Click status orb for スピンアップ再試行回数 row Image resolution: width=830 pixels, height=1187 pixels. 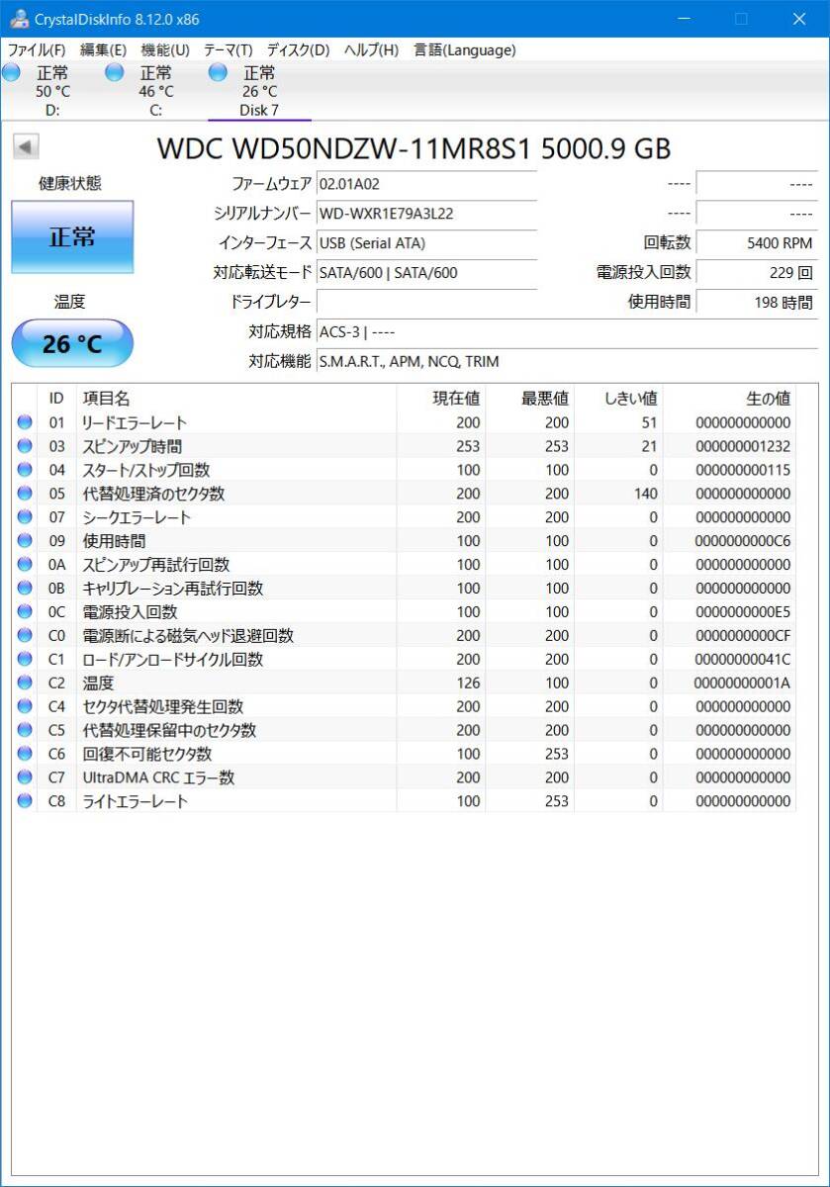click(25, 565)
